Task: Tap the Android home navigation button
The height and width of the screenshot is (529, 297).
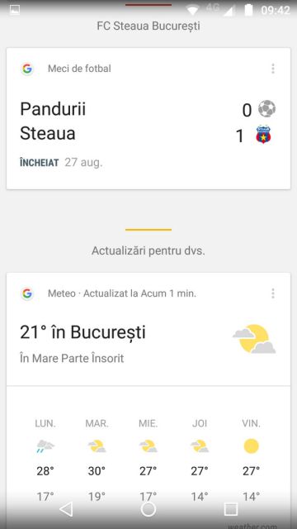Action: coord(148,509)
